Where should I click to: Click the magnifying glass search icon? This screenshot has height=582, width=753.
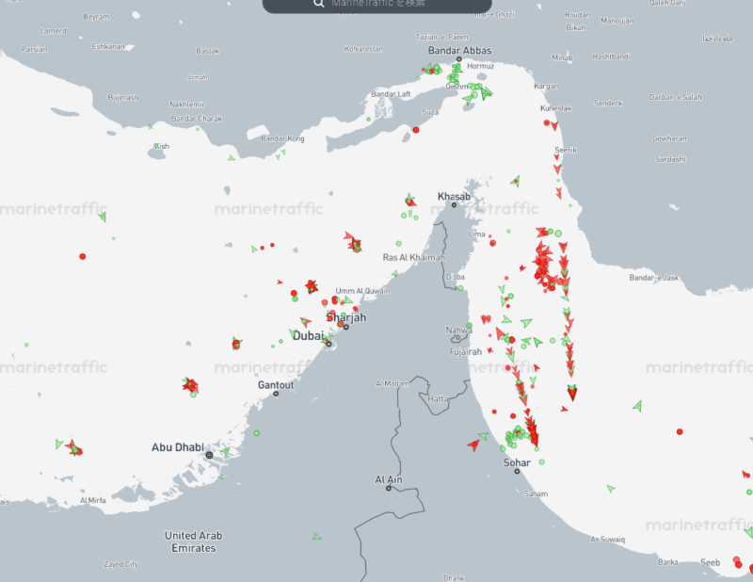pos(319,4)
